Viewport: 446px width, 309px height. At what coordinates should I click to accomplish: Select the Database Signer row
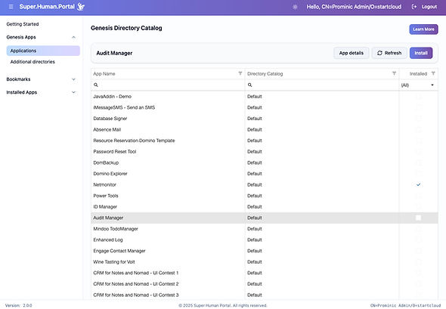[265, 119]
